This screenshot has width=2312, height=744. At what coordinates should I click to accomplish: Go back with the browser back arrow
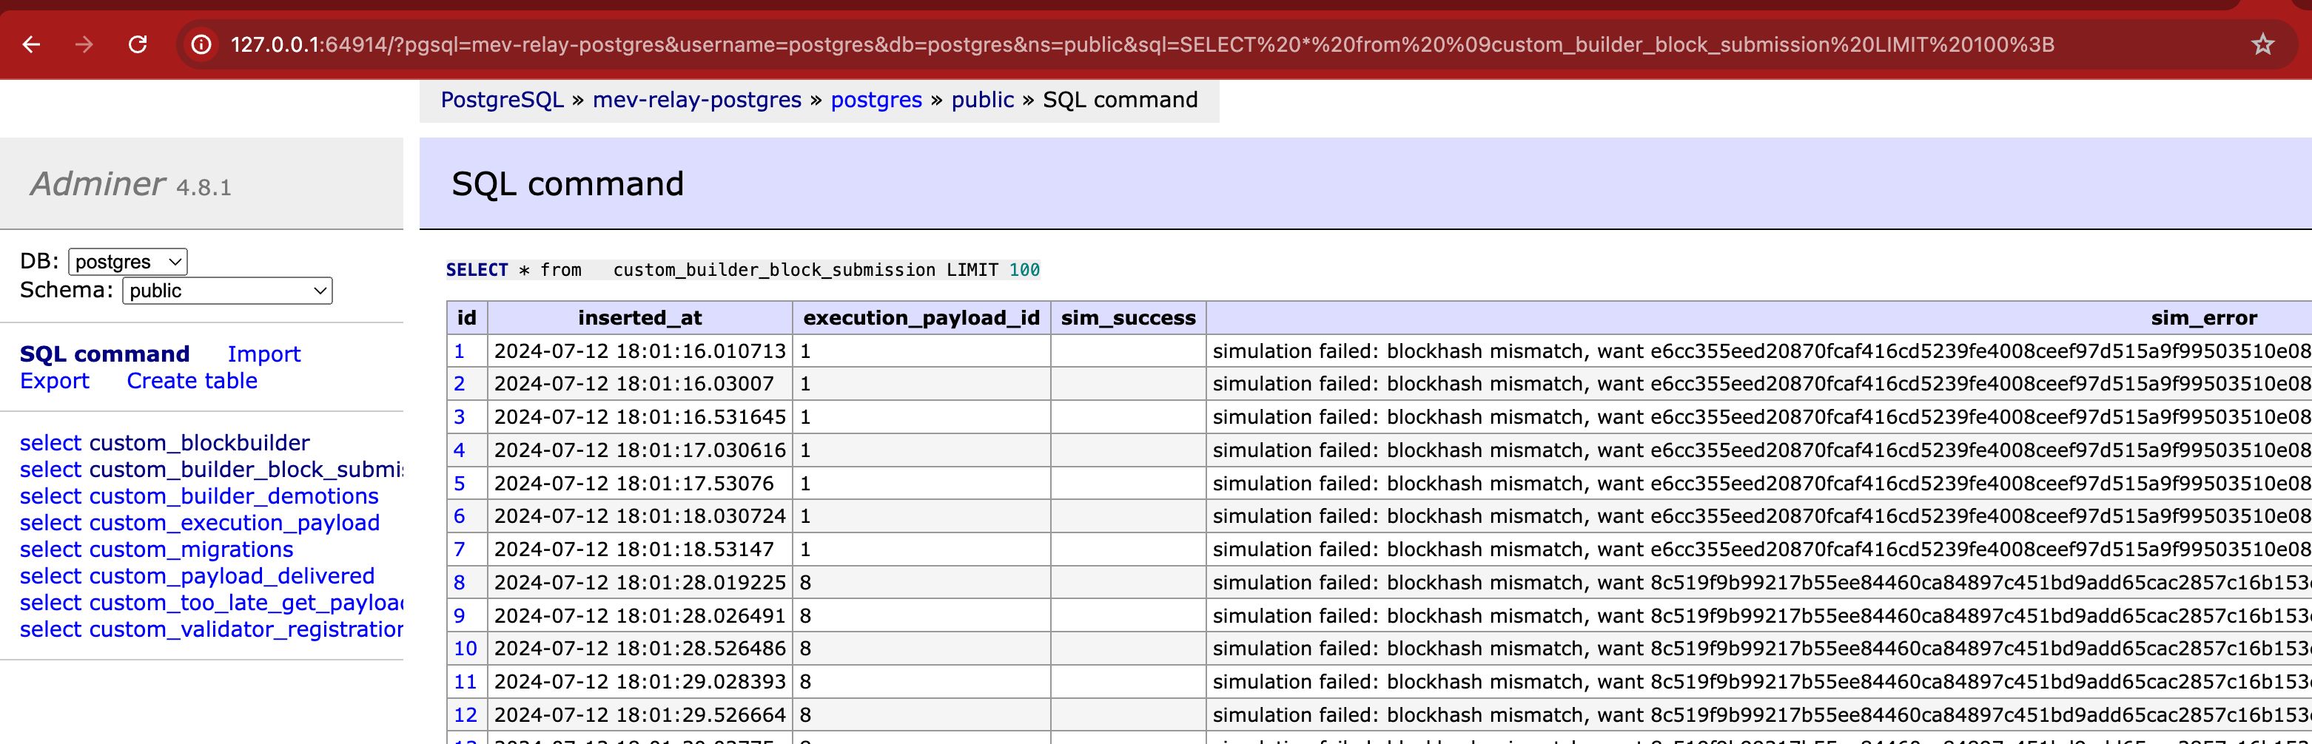pyautogui.click(x=31, y=44)
